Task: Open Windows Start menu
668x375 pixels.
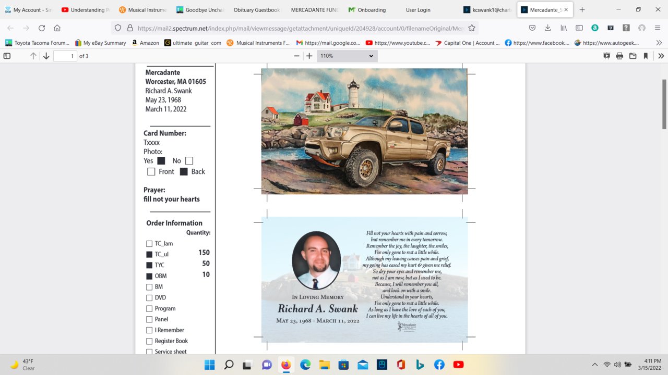Action: (209, 365)
